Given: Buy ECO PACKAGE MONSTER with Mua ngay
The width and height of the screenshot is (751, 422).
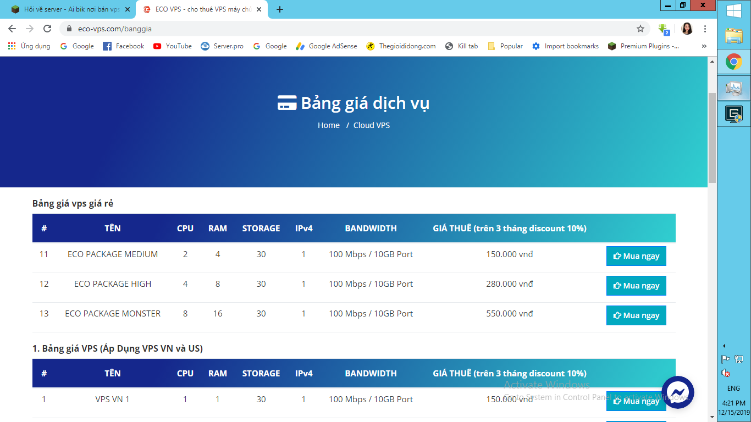Looking at the screenshot, I should pos(636,315).
